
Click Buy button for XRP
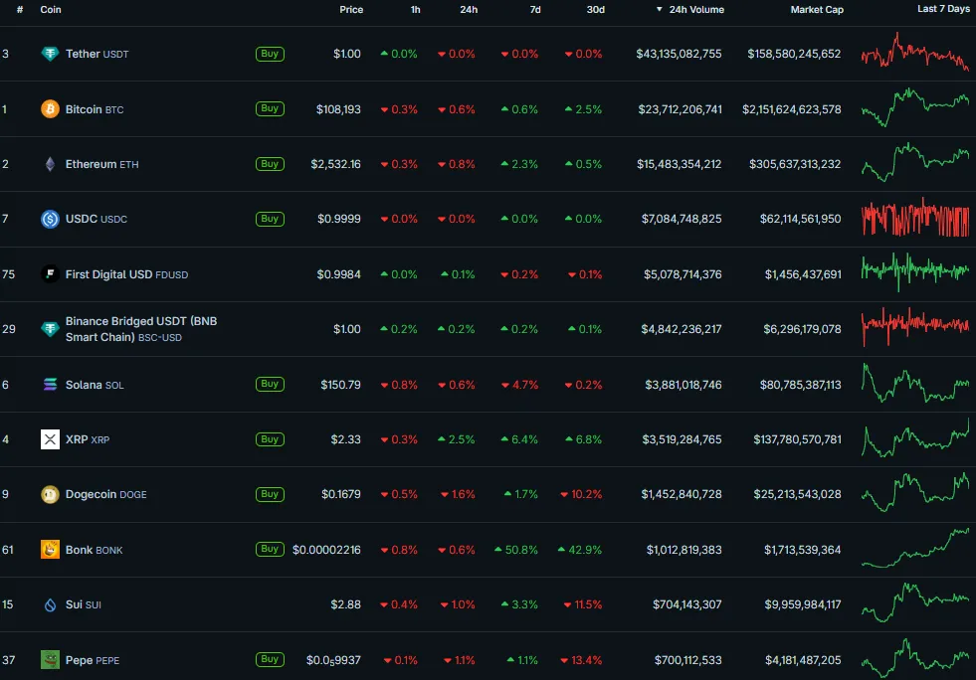pos(270,439)
